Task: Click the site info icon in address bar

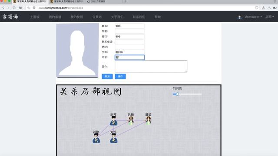Action: pos(34,8)
